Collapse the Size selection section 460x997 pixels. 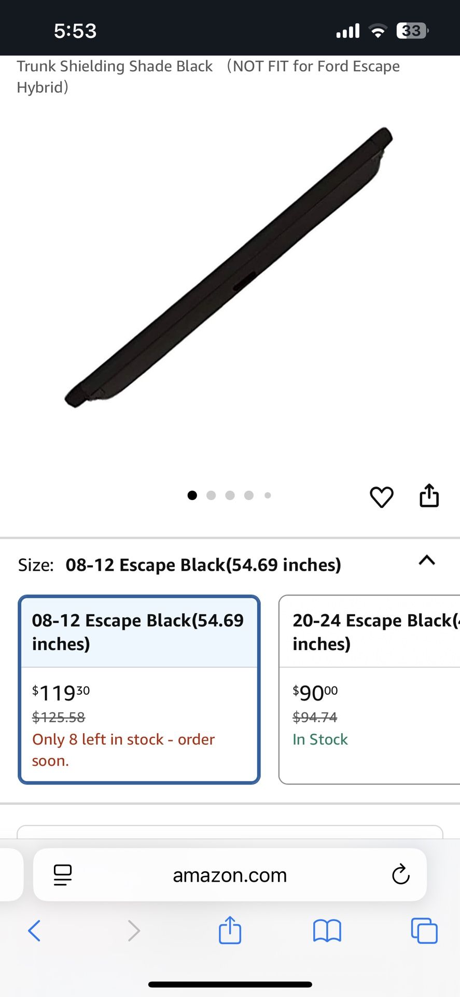pyautogui.click(x=427, y=561)
